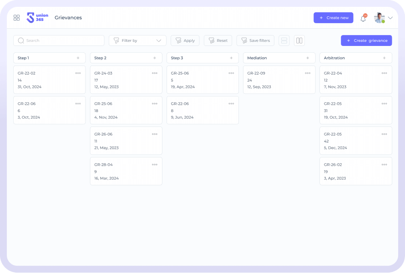Open more options on GR-22-09 card
The width and height of the screenshot is (405, 273).
click(308, 73)
